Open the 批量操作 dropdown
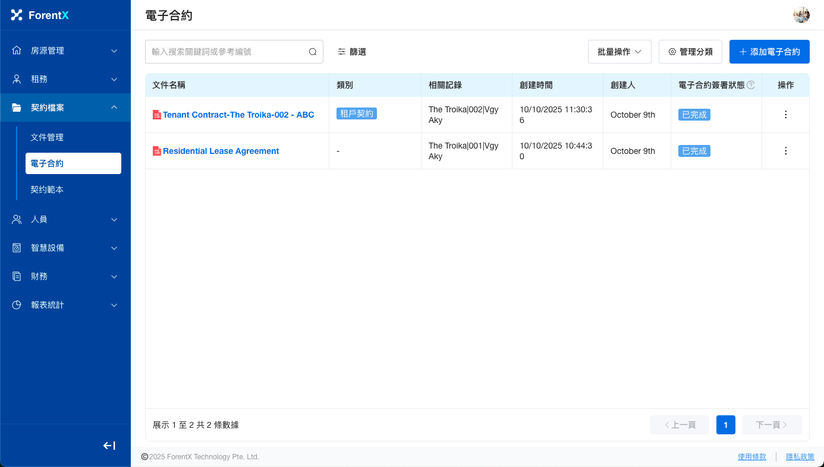This screenshot has width=824, height=467. 619,52
